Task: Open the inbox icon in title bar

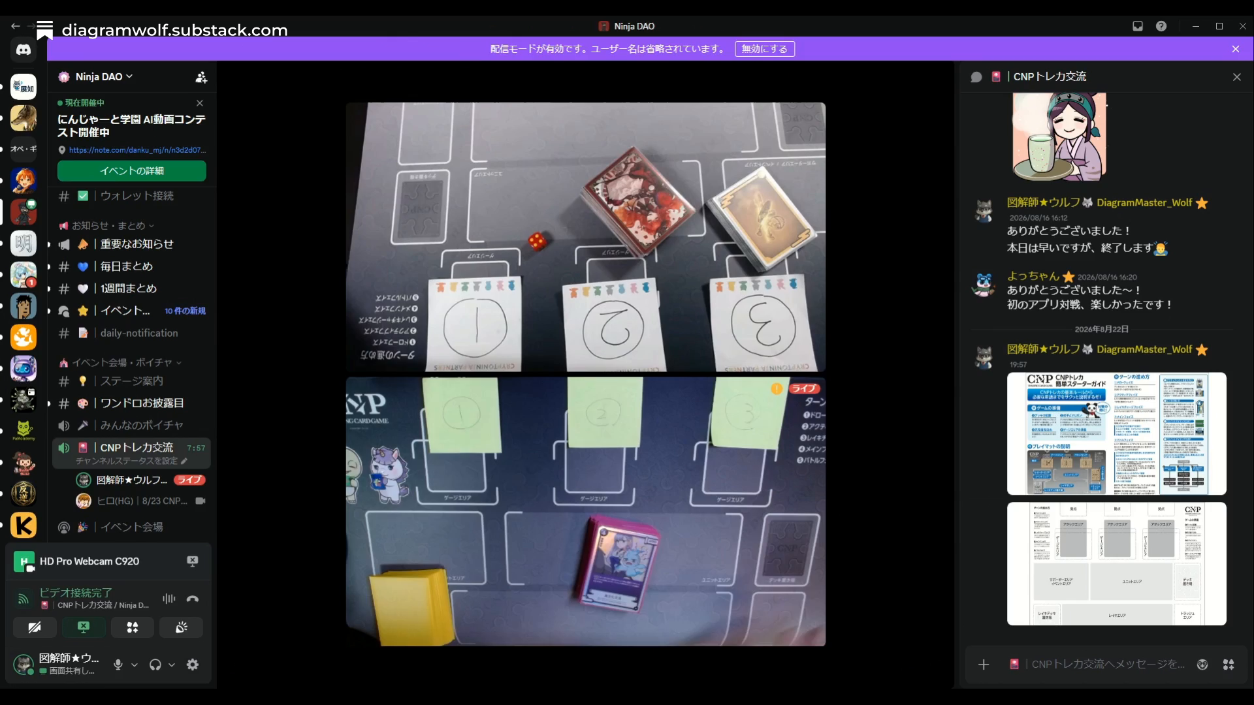Action: click(x=1138, y=26)
